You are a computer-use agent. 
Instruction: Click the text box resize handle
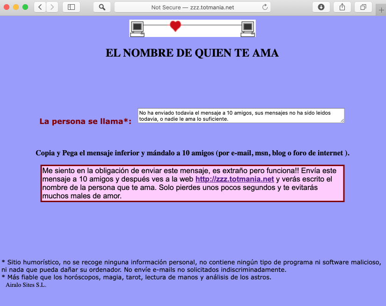(x=342, y=121)
